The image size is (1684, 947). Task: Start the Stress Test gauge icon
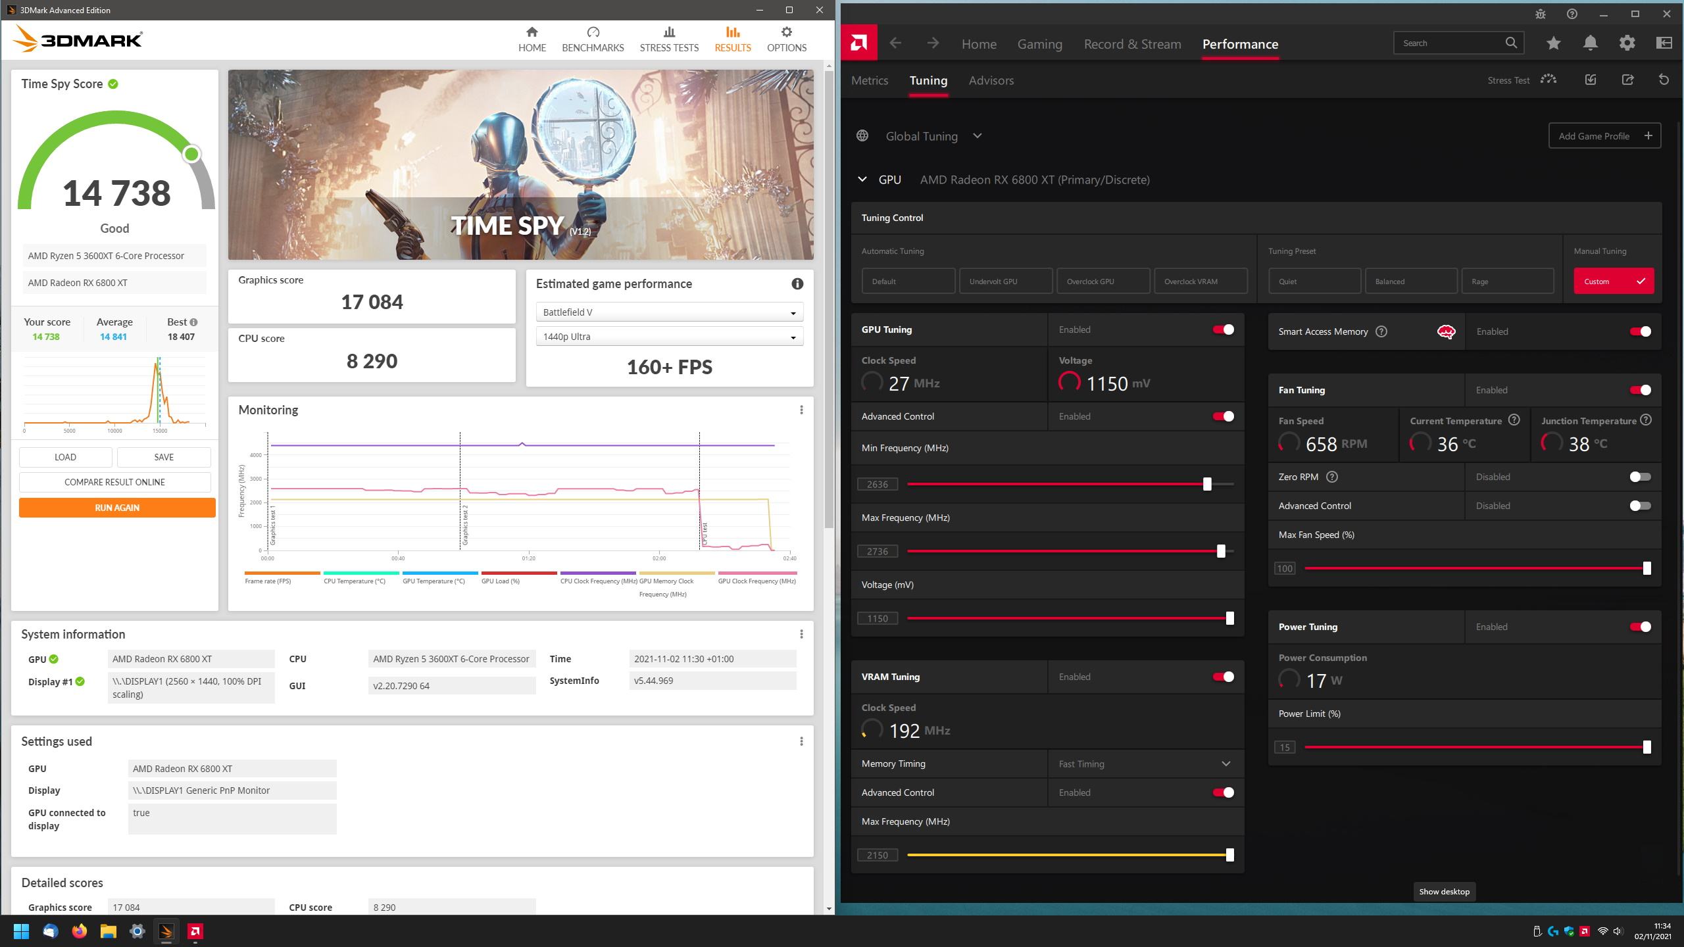[1548, 80]
